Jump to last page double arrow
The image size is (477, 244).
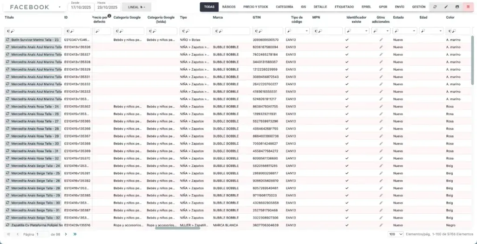tap(75, 234)
